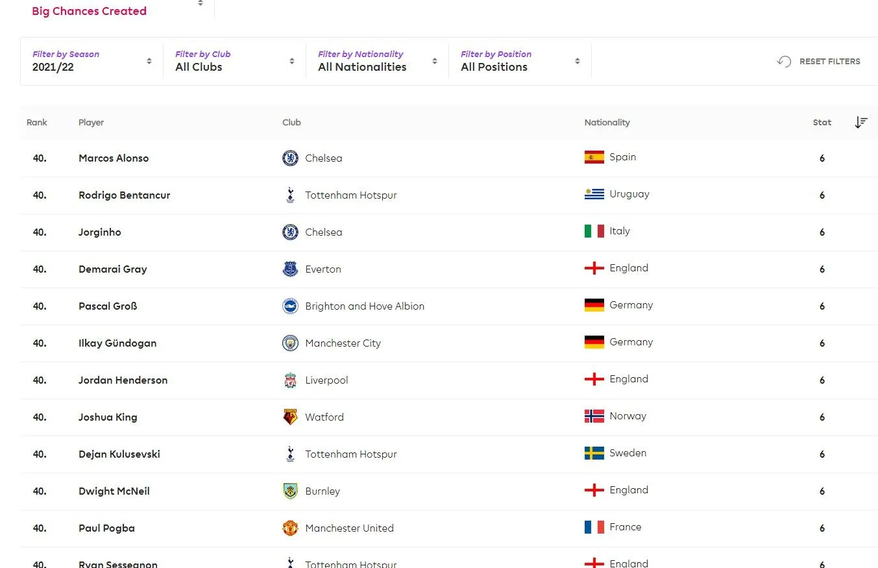This screenshot has height=568, width=878.
Task: Open the Big Chances Created stat selector
Action: click(117, 9)
